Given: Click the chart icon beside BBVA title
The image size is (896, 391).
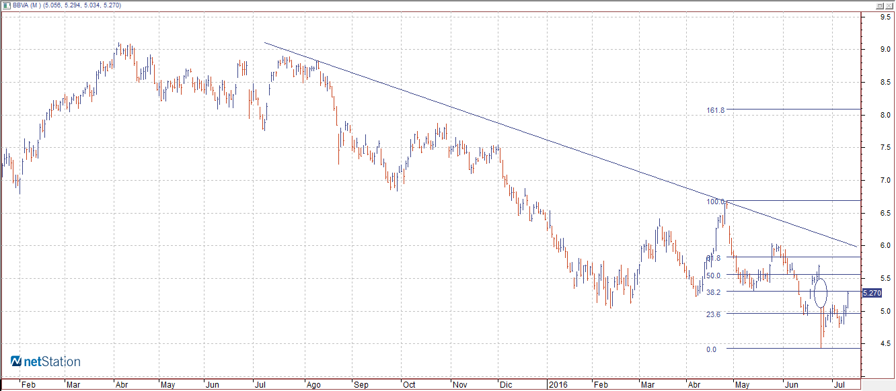Looking at the screenshot, I should coord(6,5).
